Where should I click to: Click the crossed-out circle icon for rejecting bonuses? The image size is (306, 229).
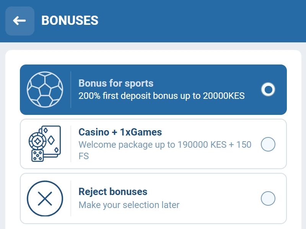tap(45, 198)
